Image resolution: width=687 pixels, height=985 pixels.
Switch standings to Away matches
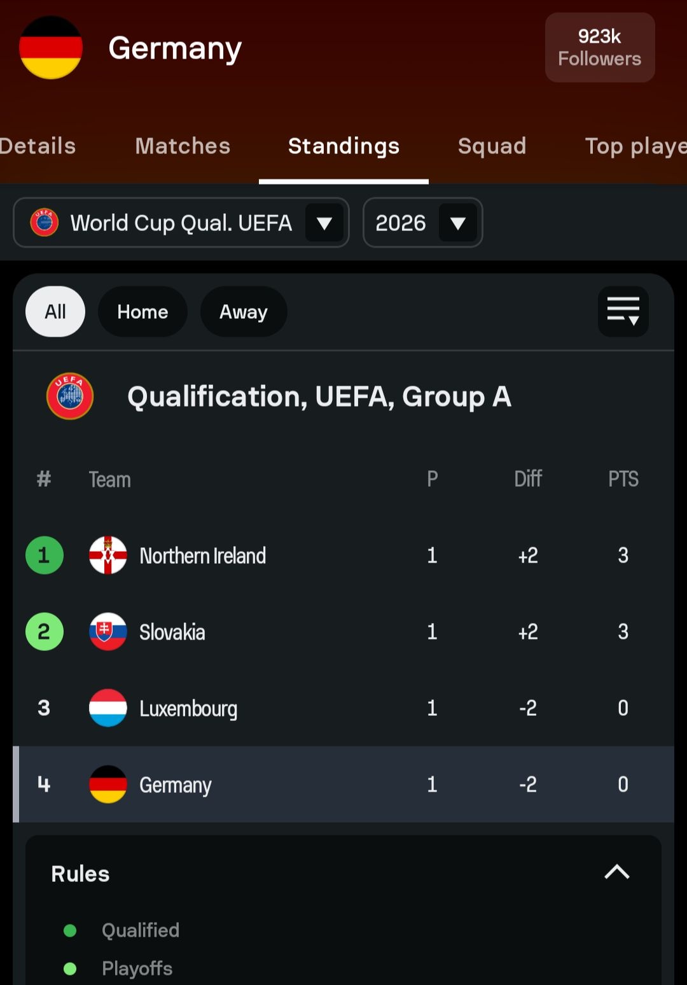(x=243, y=311)
